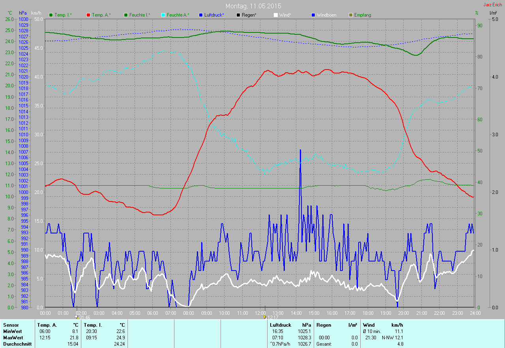This screenshot has height=348, width=505.
Task: Click the cyan Feuchte A. legend square
Action: [x=163, y=15]
